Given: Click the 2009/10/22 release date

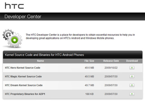Looking at the screenshot, I should click(111, 68).
